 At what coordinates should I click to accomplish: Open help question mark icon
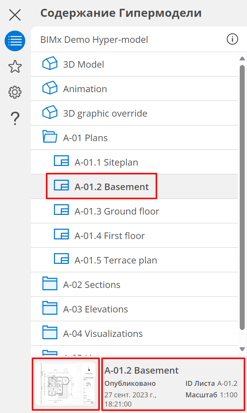[15, 118]
